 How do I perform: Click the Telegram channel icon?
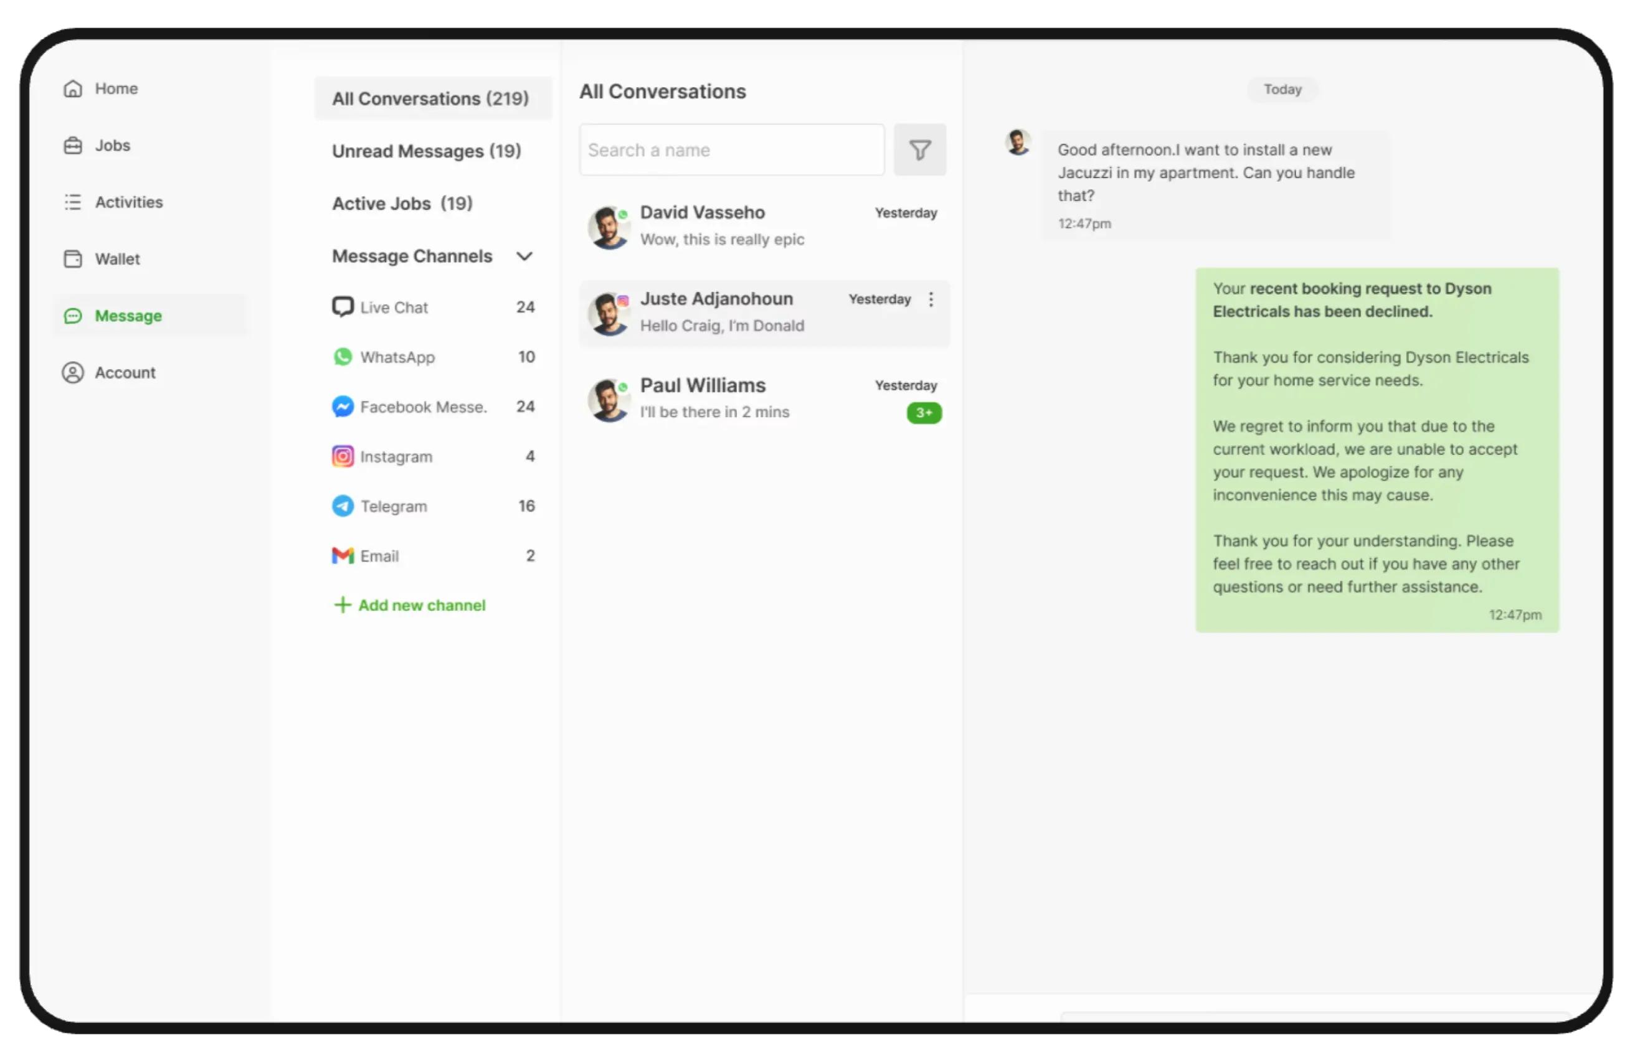click(343, 506)
